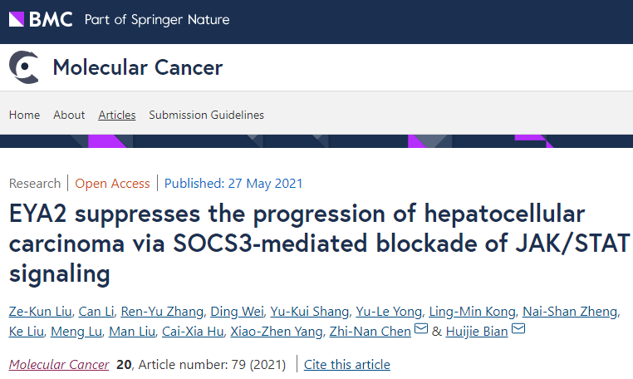The image size is (633, 379).
Task: Open the About menu item
Action: pos(69,116)
